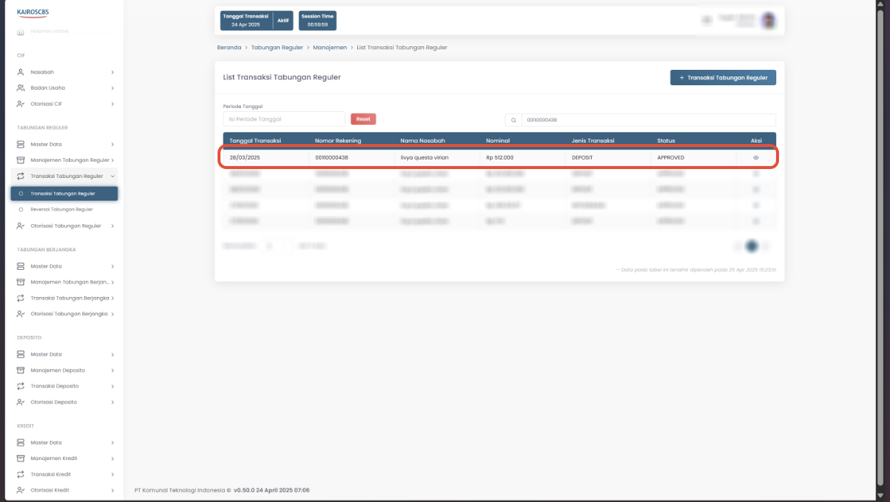The width and height of the screenshot is (890, 502).
Task: Expand the Manajemen Kredit chevron
Action: pos(112,459)
